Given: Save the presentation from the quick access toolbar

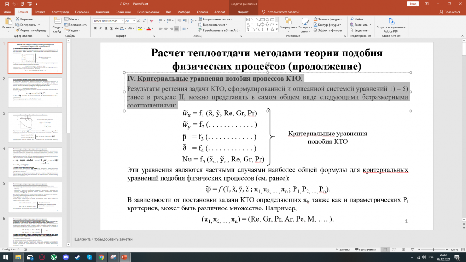Looking at the screenshot, I should pos(7,4).
